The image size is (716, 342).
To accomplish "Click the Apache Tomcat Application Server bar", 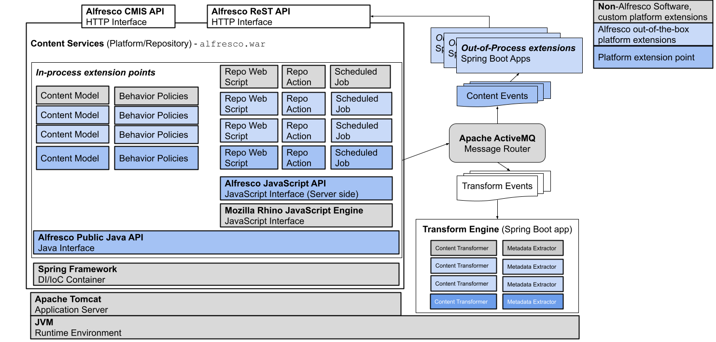I will coord(215,304).
